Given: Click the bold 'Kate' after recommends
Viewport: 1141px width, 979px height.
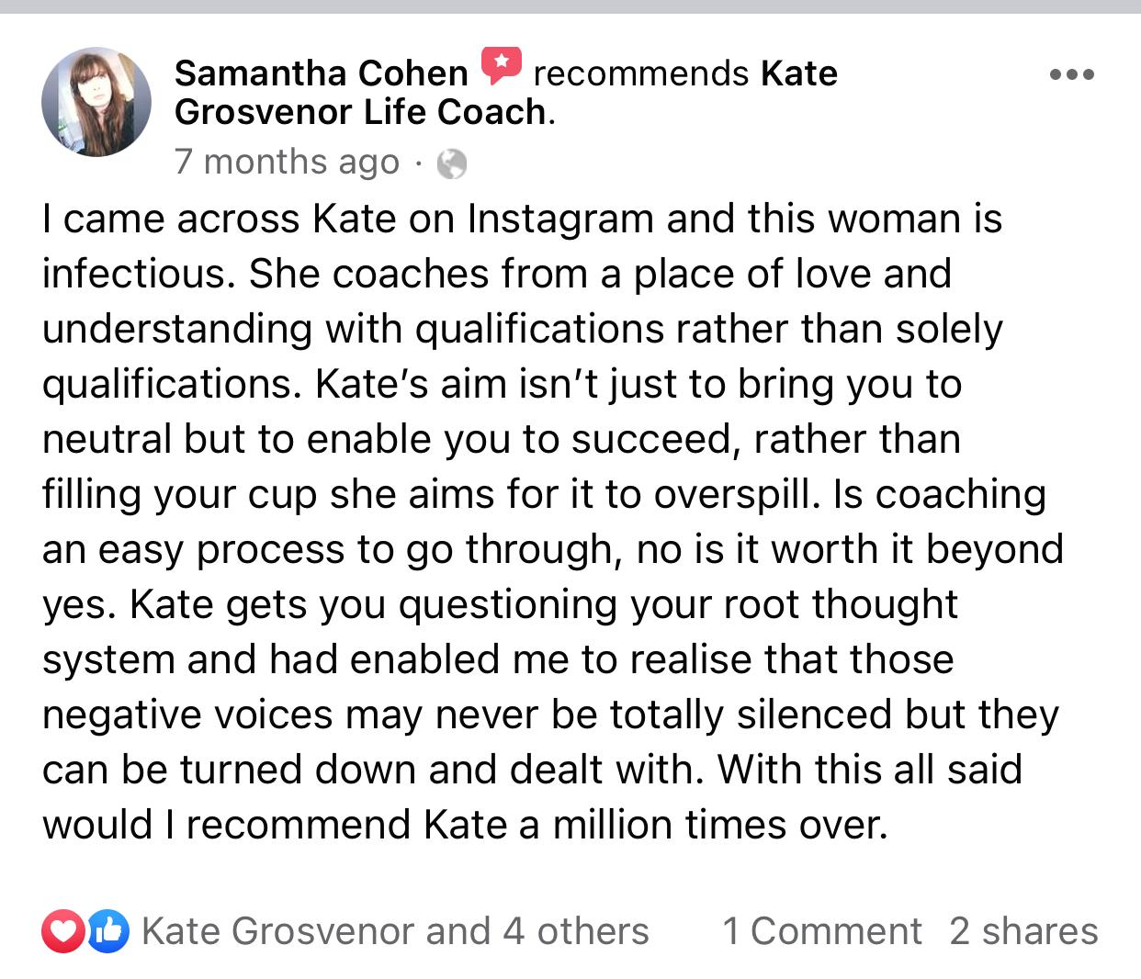Looking at the screenshot, I should point(798,73).
